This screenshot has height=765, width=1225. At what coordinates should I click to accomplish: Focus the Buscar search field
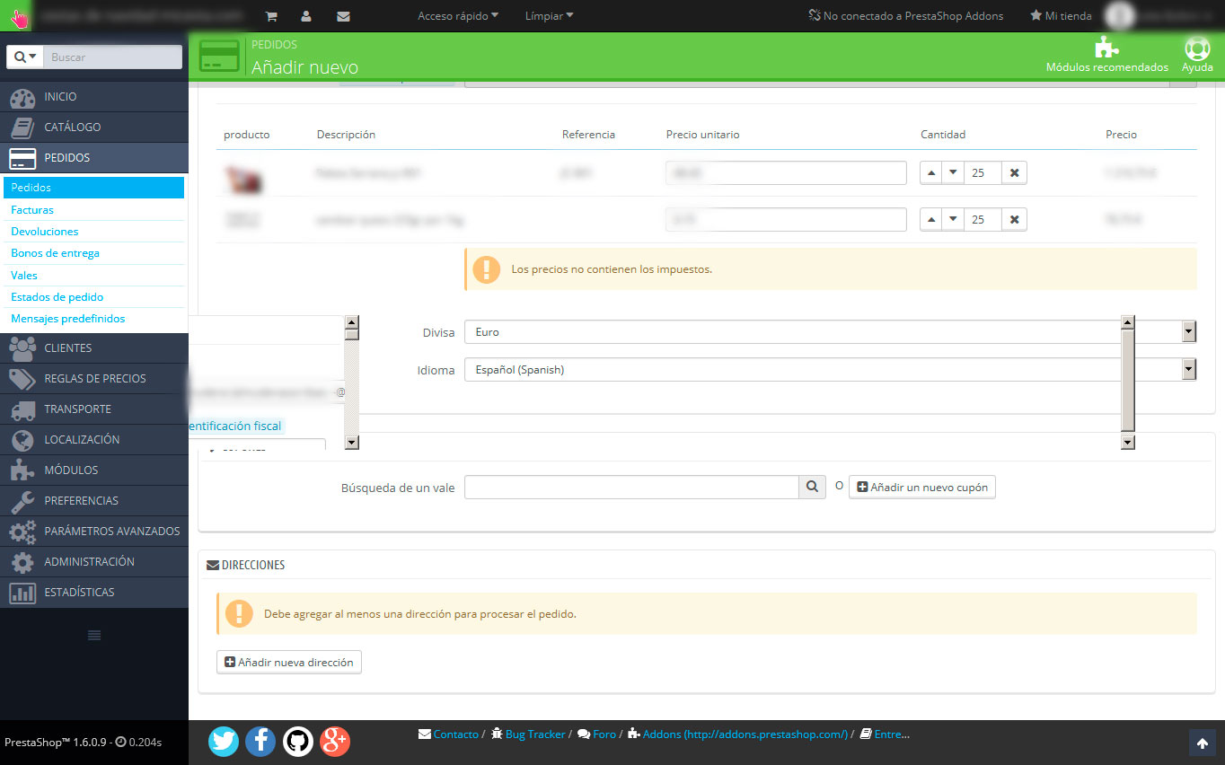(x=112, y=57)
